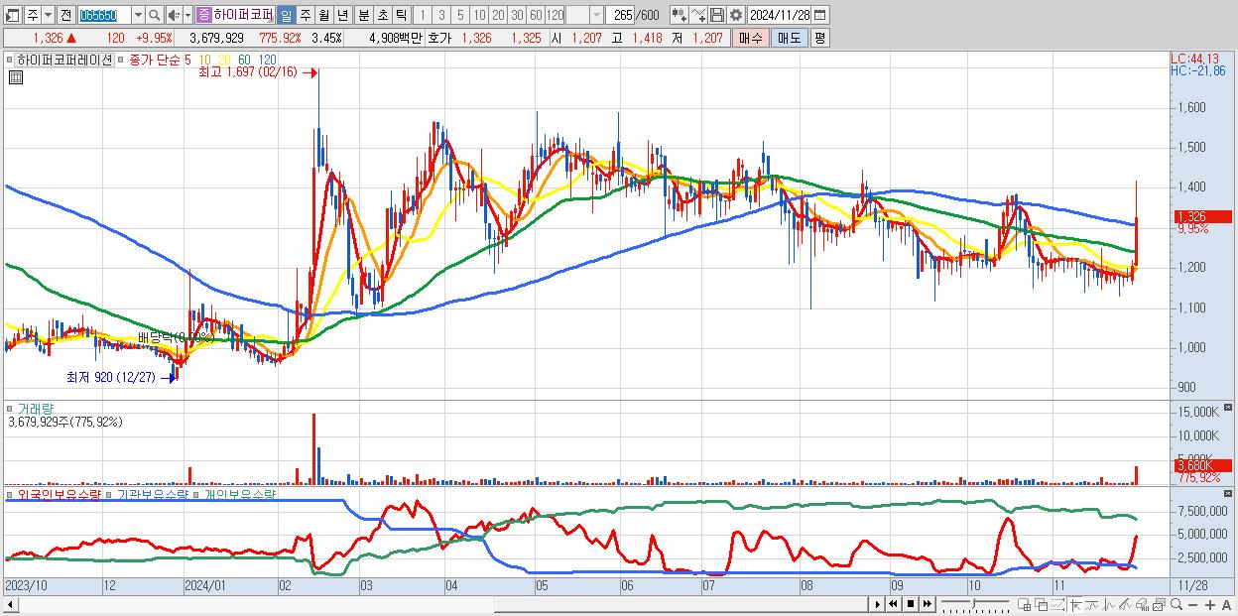
Task: Click the window-with-grid icon in bottom toolbar
Action: (x=1024, y=604)
